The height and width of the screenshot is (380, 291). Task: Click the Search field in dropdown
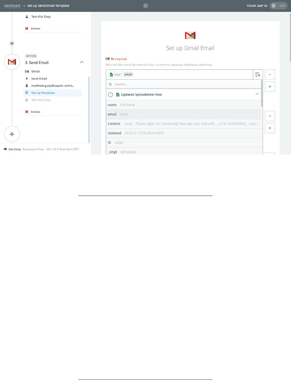184,84
